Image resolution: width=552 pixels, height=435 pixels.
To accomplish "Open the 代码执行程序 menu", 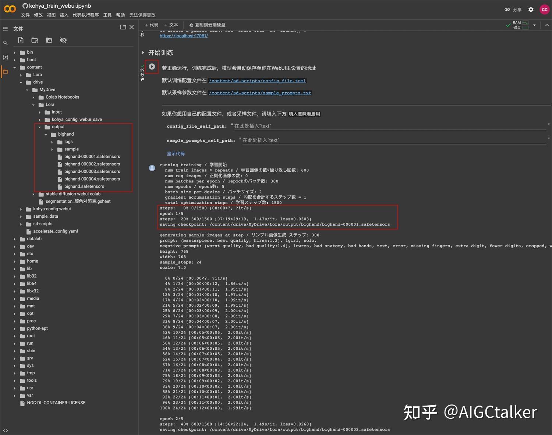I will (x=85, y=15).
